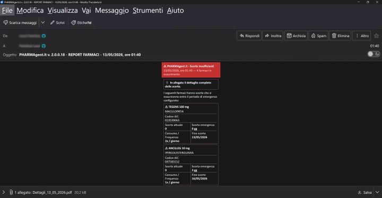Open the Messaggio menu

click(112, 10)
